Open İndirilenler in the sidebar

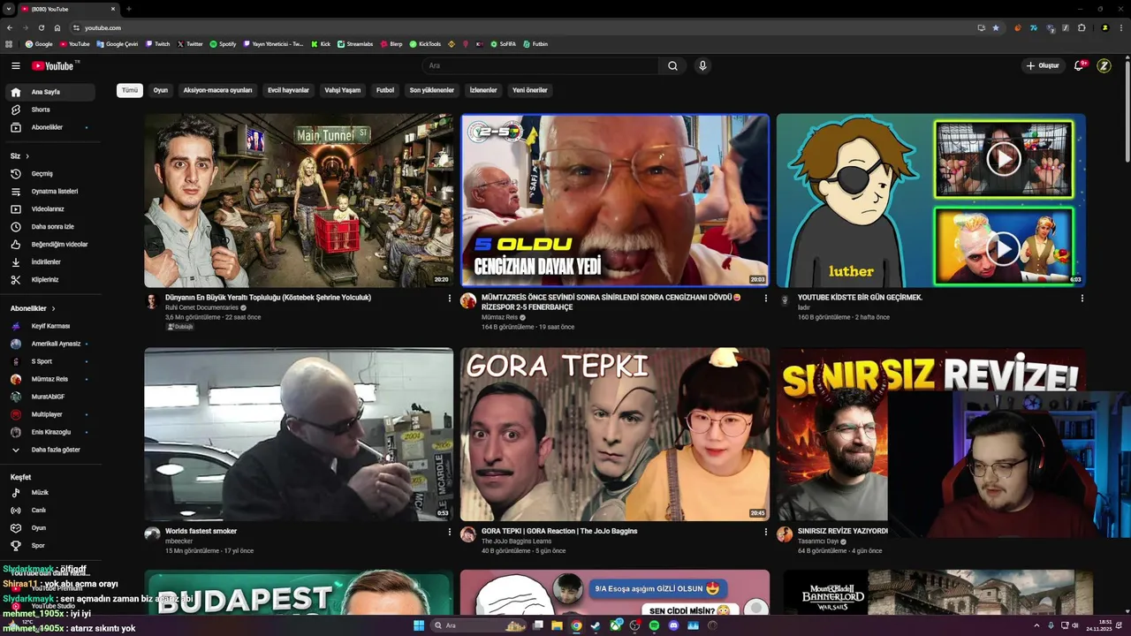(x=49, y=262)
